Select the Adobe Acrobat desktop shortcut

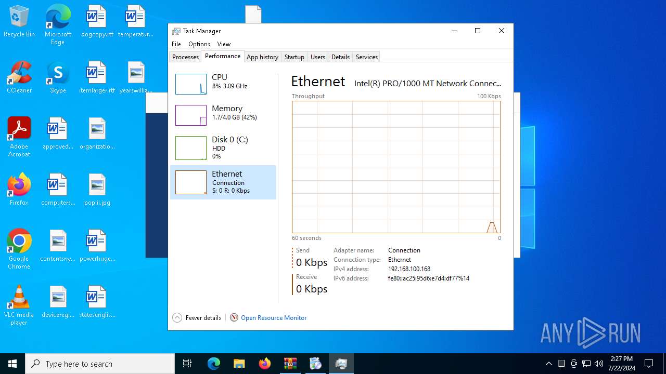[x=19, y=137]
